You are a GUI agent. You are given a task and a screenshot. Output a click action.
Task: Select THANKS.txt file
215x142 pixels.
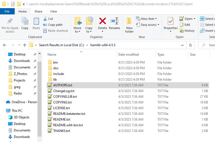click(128, 131)
